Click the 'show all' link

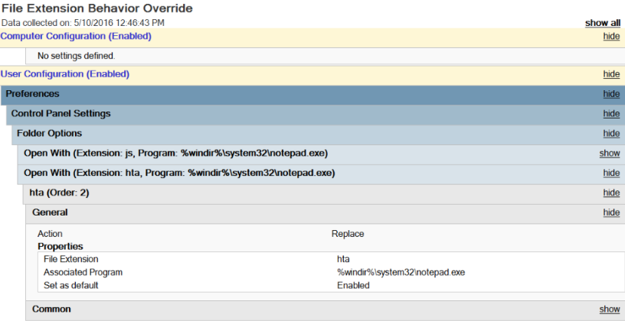click(x=602, y=23)
